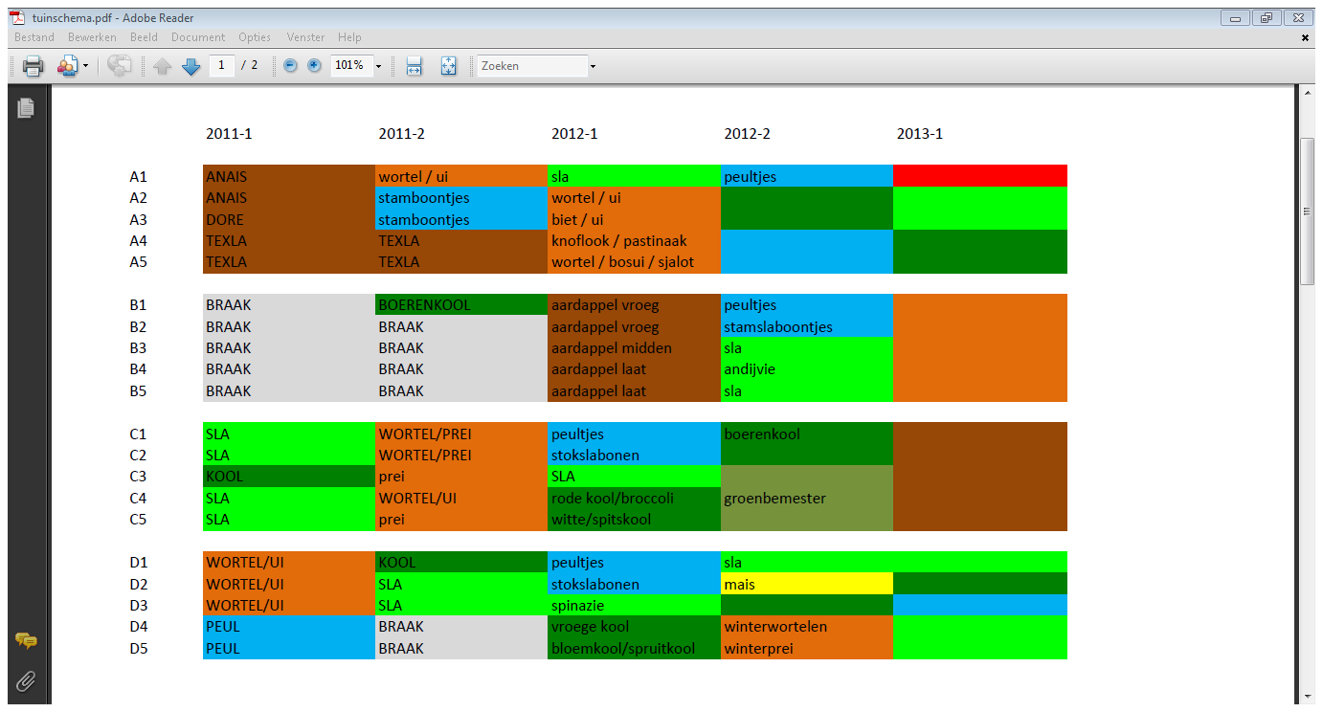The width and height of the screenshot is (1323, 712).
Task: Close the document with black X
Action: pyautogui.click(x=1305, y=37)
